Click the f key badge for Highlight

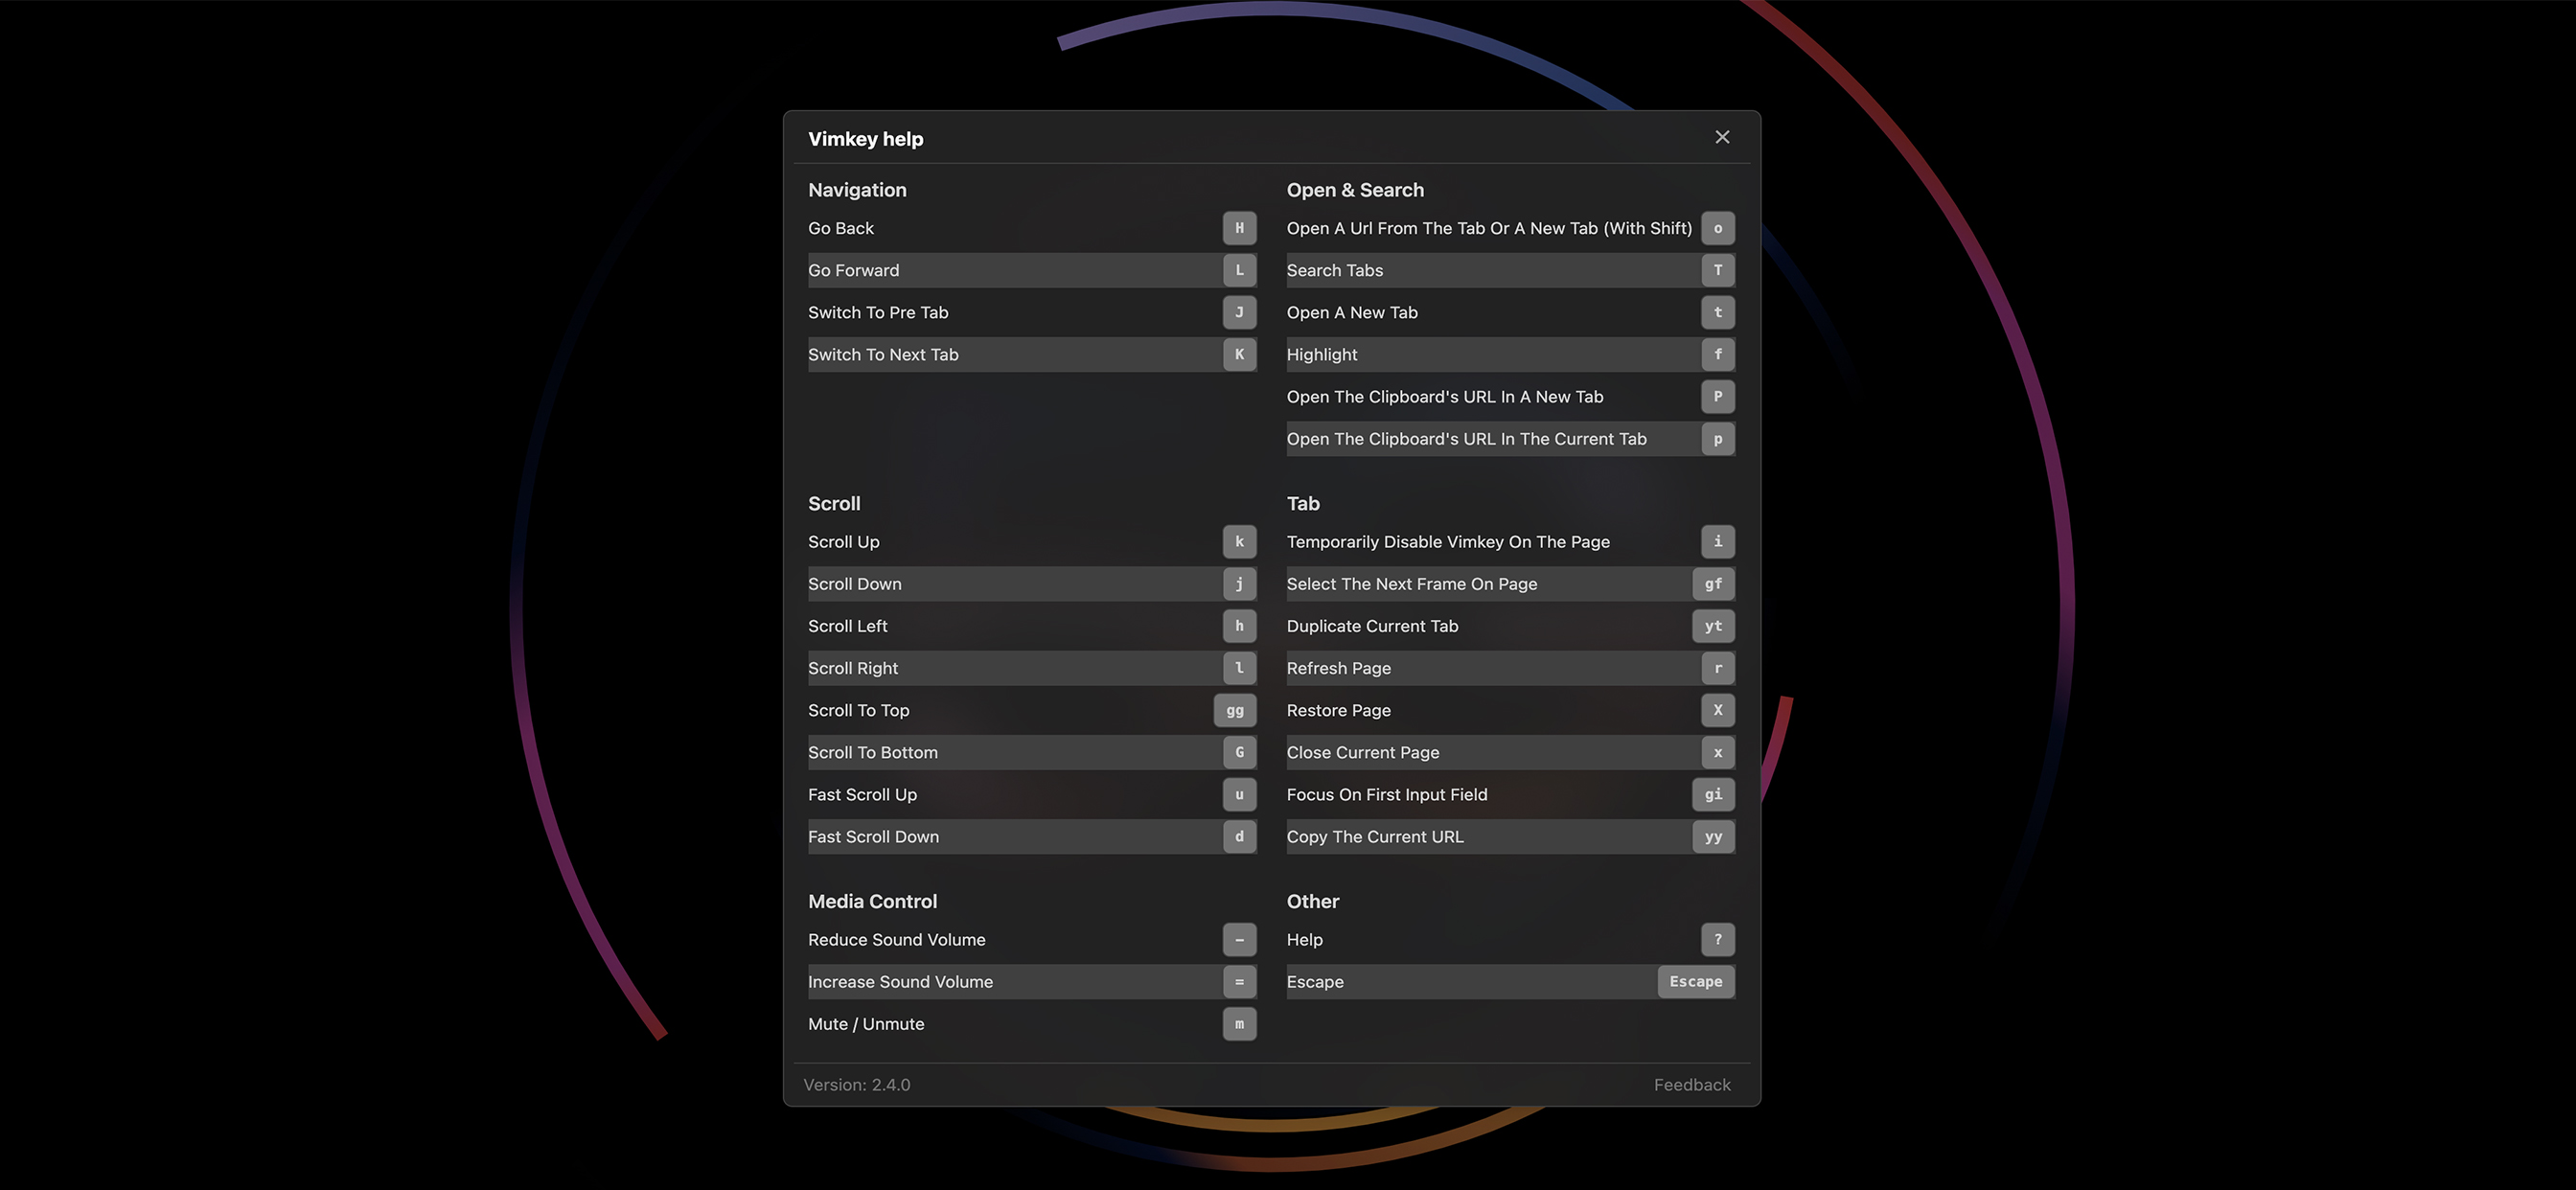click(x=1718, y=354)
